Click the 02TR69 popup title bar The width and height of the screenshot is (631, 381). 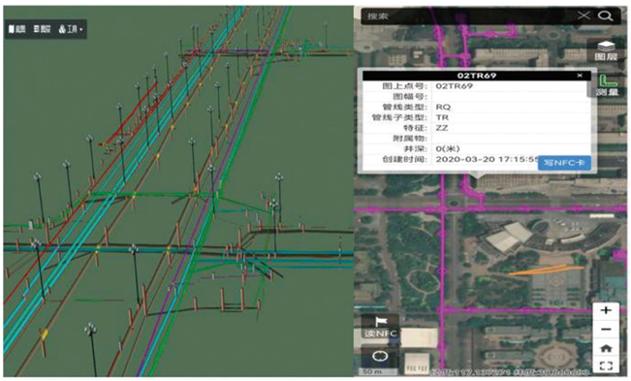click(x=477, y=76)
